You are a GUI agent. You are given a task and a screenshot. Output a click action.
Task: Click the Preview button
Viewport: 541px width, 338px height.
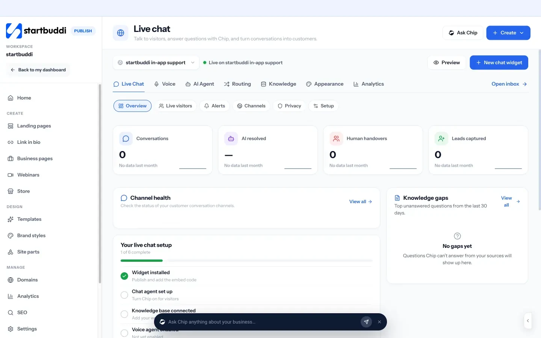(x=447, y=63)
